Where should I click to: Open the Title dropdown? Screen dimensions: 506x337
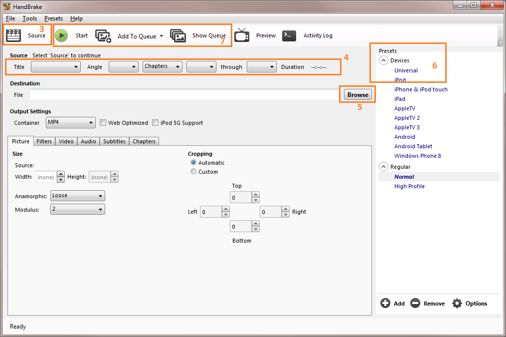(55, 67)
